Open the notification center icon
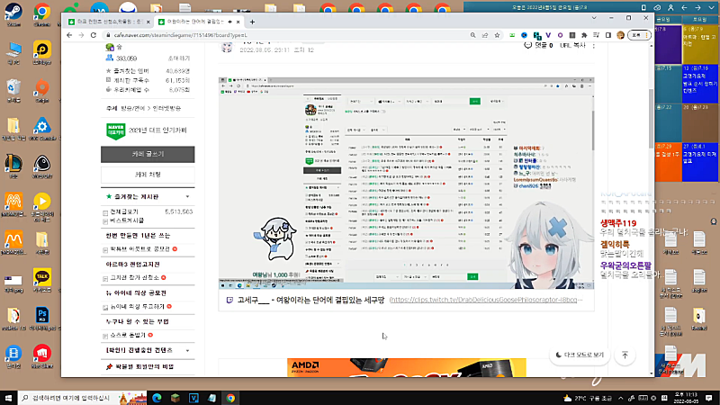Viewport: 720px width, 405px height. [x=709, y=398]
